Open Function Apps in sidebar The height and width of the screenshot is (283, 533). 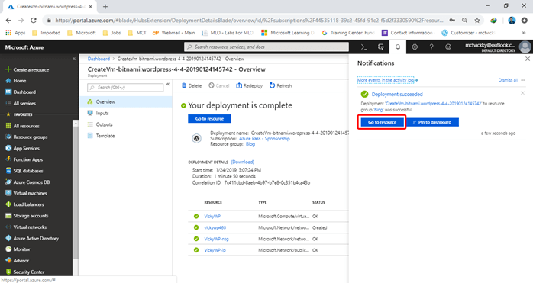[x=24, y=159]
